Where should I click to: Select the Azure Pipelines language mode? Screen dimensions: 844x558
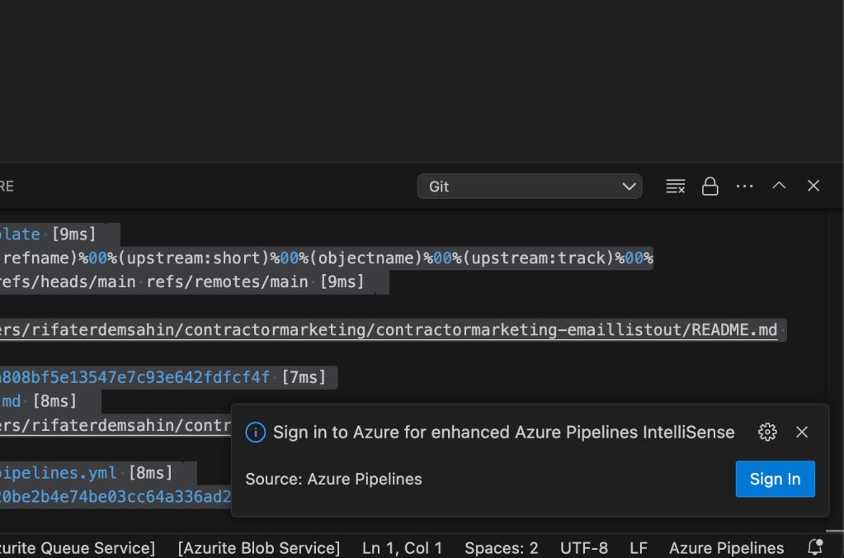726,548
